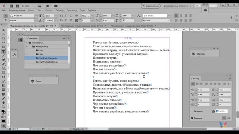The width and height of the screenshot is (239, 134).
Task: Justify all lines in the Абзац panel
Action: click(219, 84)
